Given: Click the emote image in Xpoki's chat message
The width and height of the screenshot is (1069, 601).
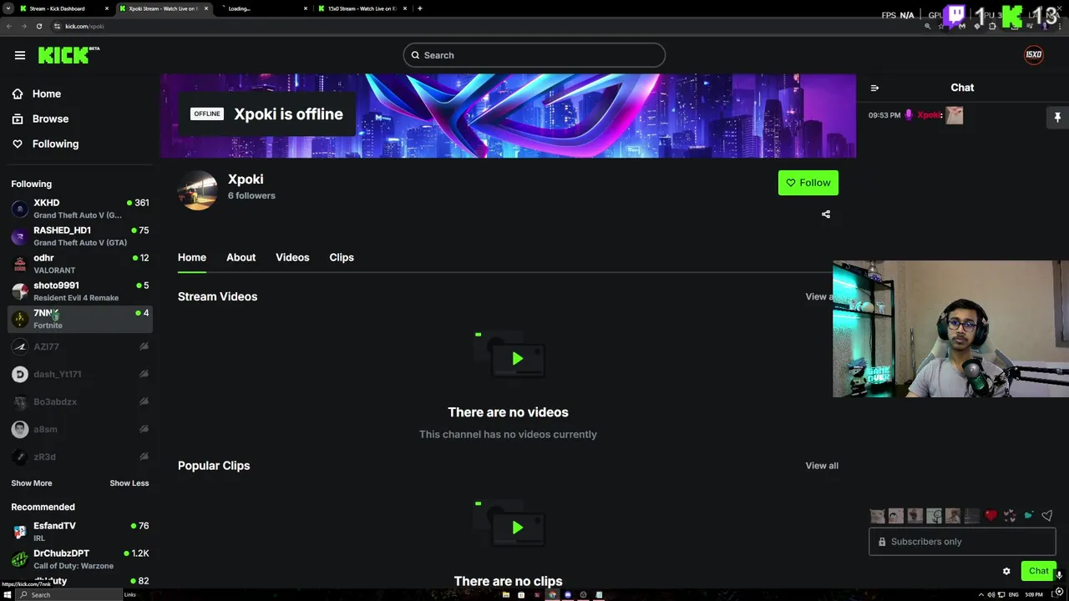Looking at the screenshot, I should coord(954,115).
